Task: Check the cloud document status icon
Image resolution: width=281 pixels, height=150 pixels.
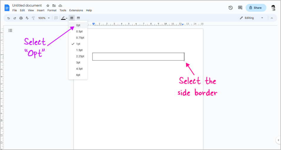Action: (x=60, y=6)
